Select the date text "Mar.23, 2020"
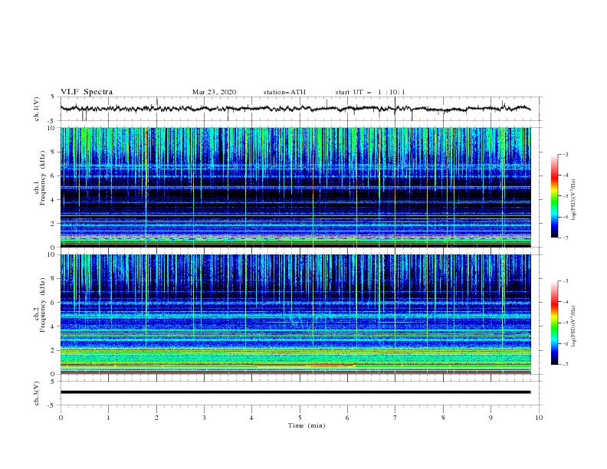607x469 pixels. click(214, 92)
